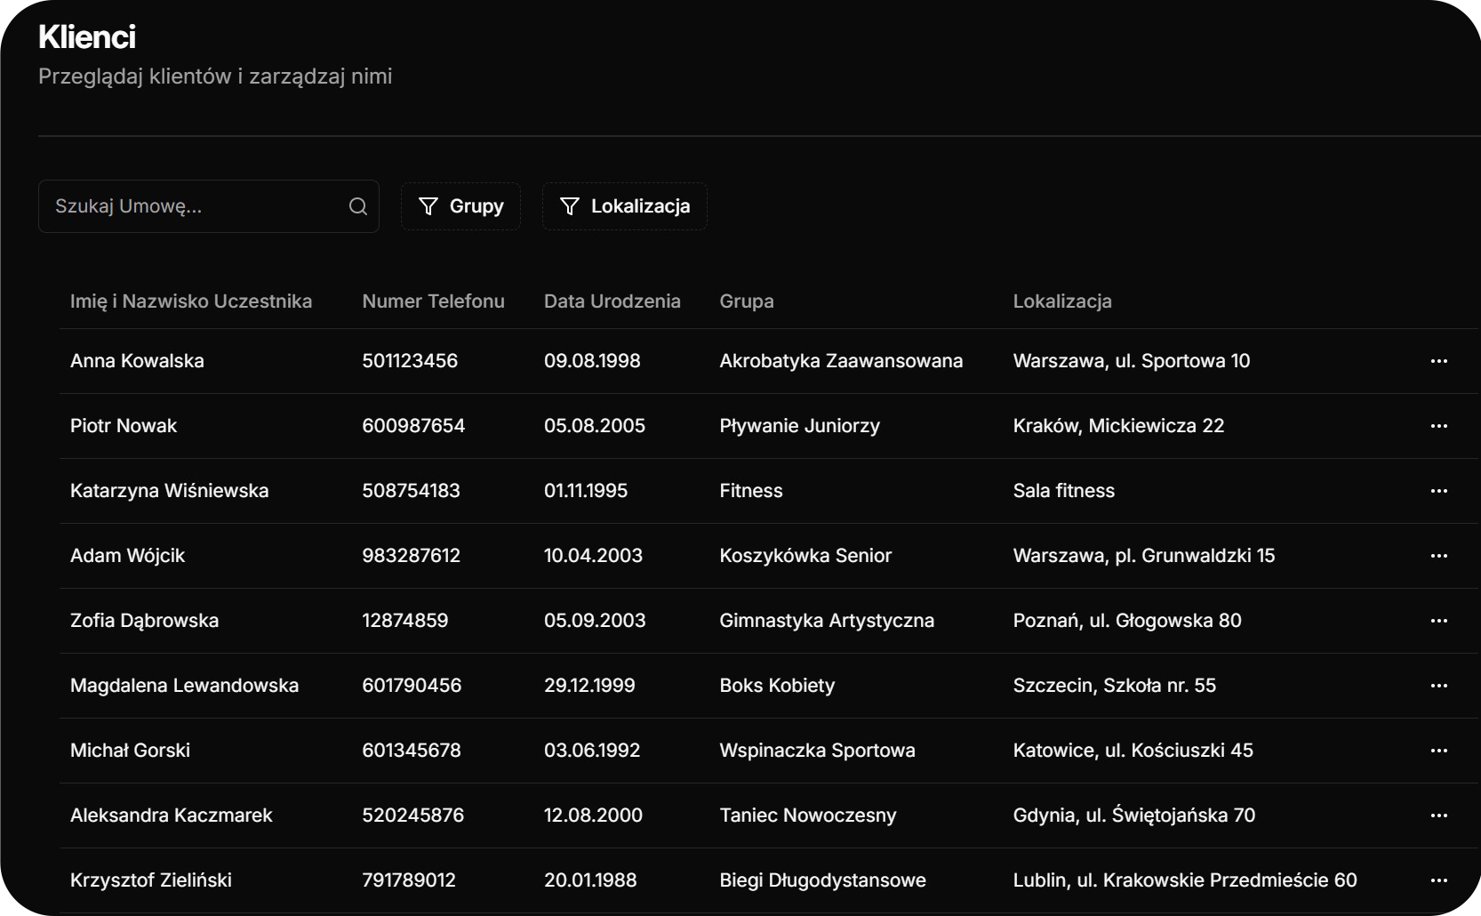Open row menu for Aleksandra Kaczmarek

coord(1438,816)
